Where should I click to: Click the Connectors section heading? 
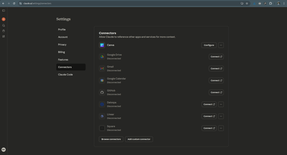(x=108, y=33)
